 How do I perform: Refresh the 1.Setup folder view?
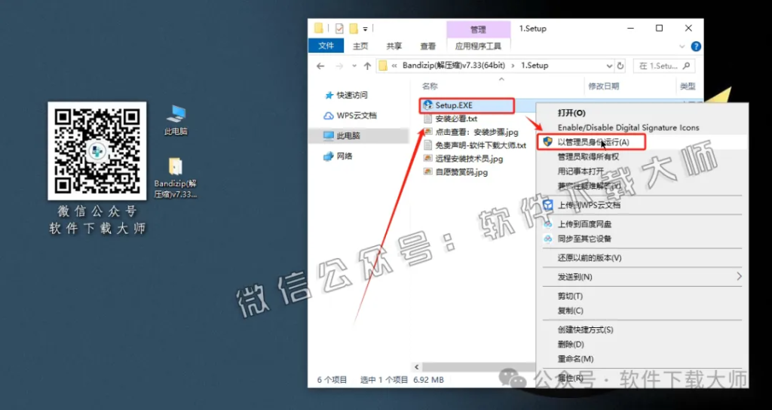(x=620, y=65)
